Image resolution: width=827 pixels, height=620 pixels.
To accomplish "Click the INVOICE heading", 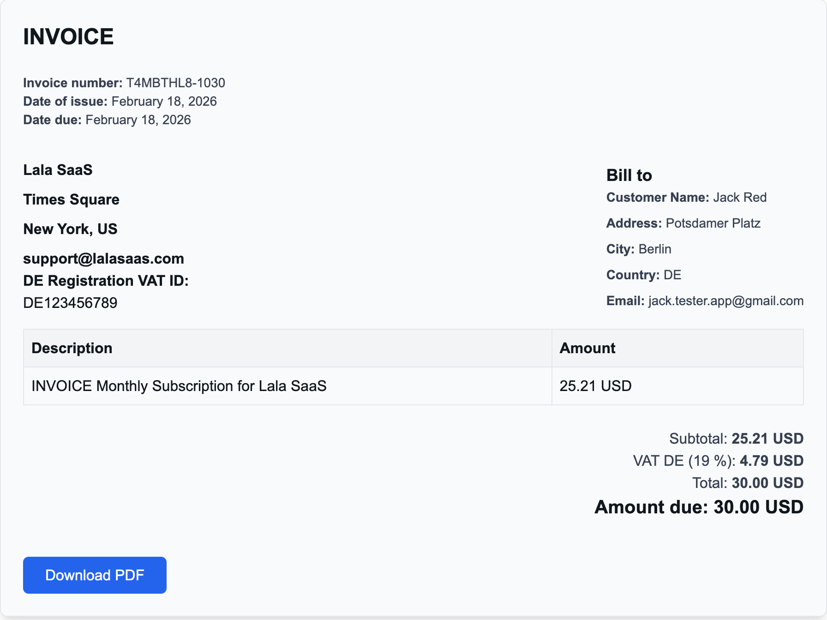I will [x=68, y=37].
